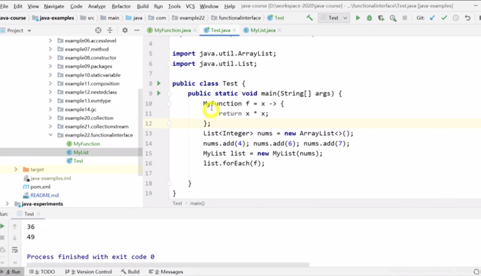Open the Refactor menu
This screenshot has height=276, width=481.
click(121, 6)
